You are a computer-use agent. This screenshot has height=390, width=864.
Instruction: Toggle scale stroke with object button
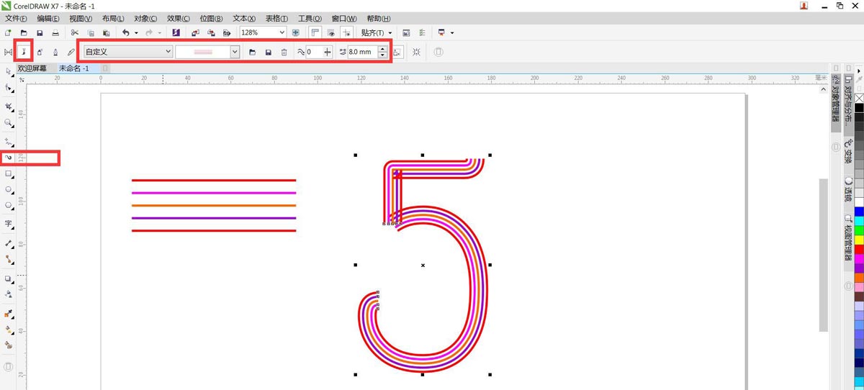click(x=397, y=52)
